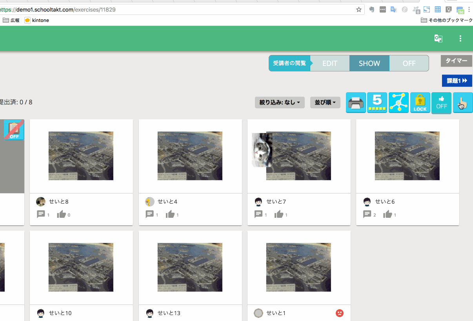Click the student name せいと7
Screen dimensions: 473x321
(276, 202)
